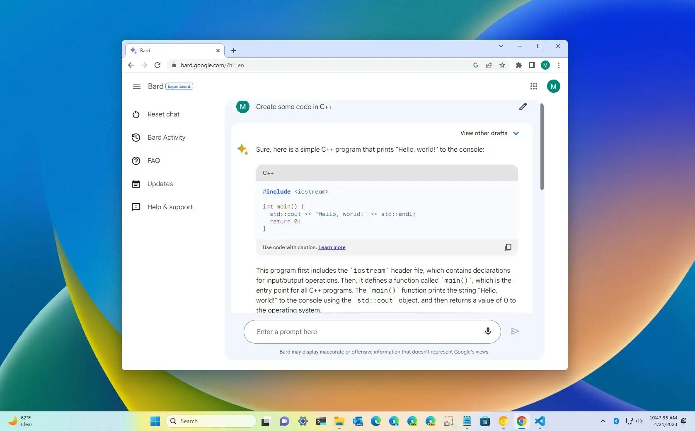Open the FAQ section
The width and height of the screenshot is (695, 431).
coord(154,160)
